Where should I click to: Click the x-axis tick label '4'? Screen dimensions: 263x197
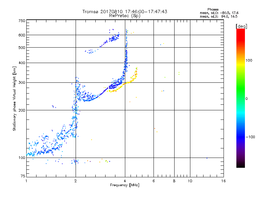click(125, 181)
